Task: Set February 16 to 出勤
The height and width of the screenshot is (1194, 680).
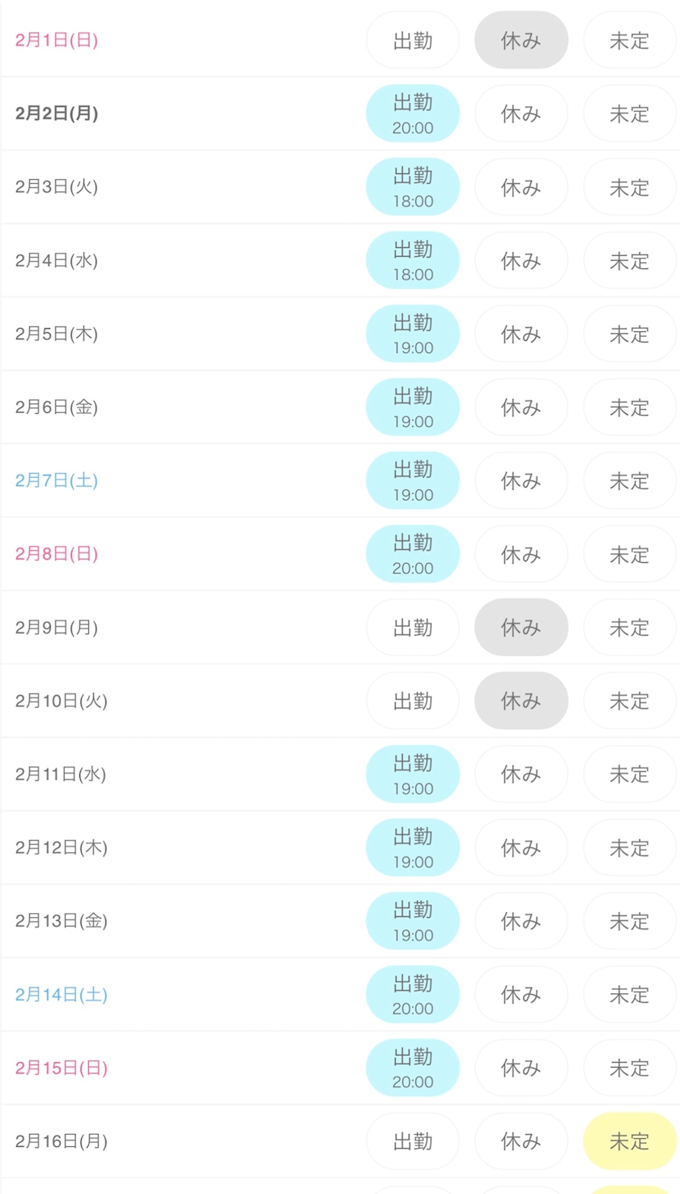Action: (413, 1141)
